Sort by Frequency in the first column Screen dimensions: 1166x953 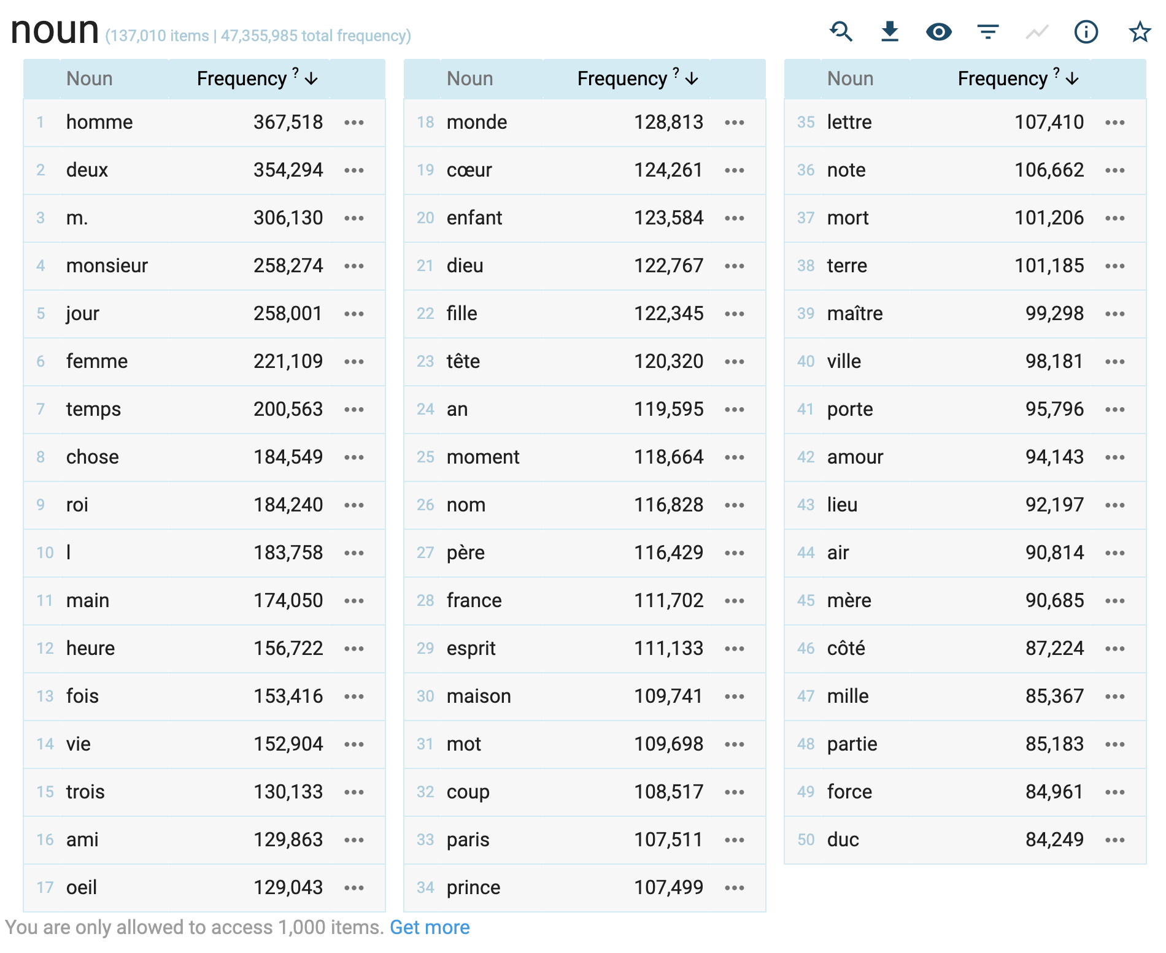click(x=242, y=78)
